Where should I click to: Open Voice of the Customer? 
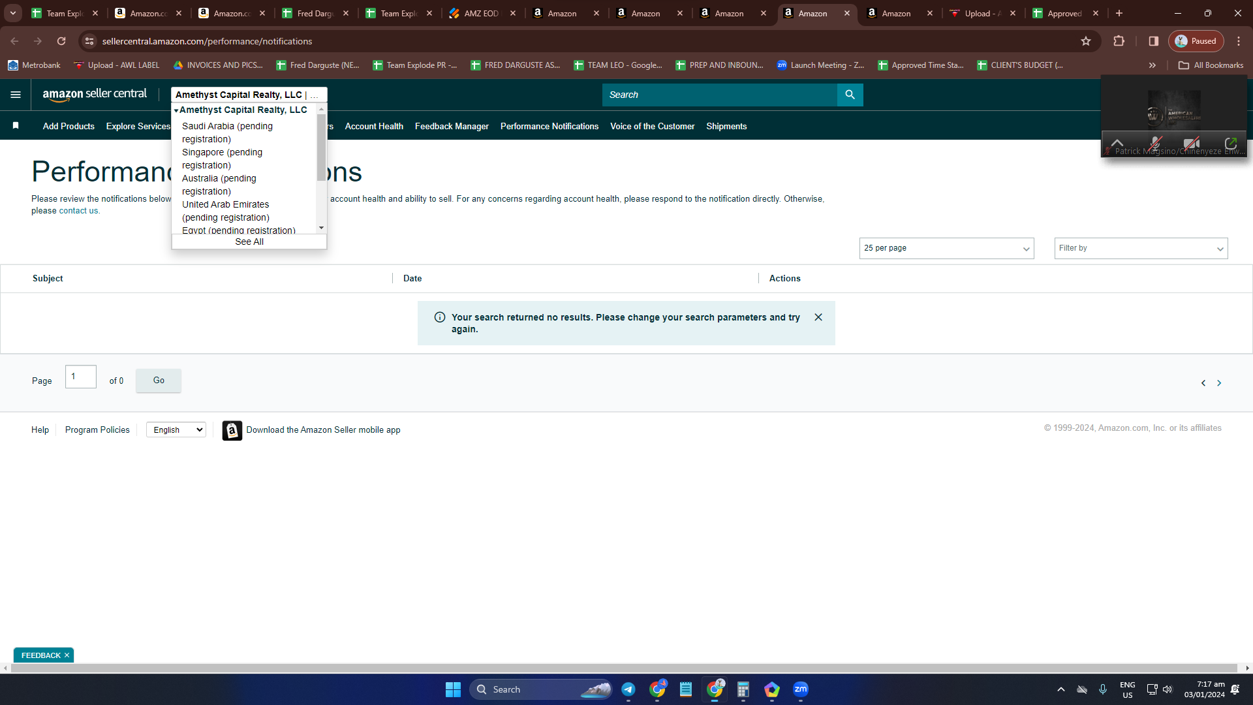tap(653, 126)
